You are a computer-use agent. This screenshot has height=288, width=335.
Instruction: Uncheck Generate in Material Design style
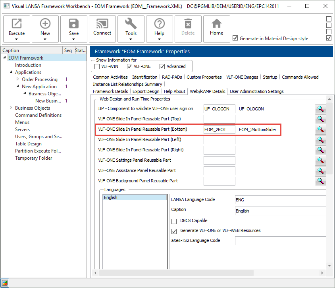pos(235,38)
